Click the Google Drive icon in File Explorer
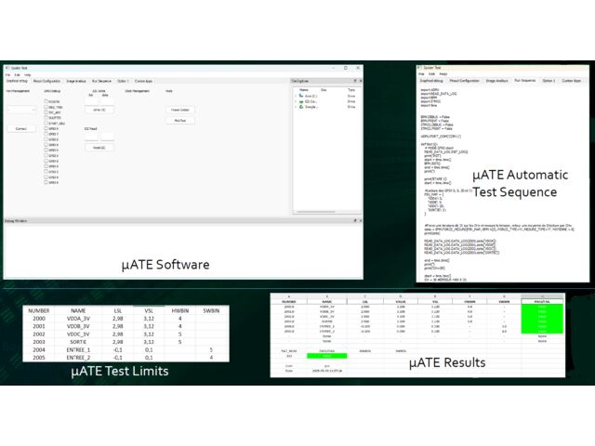Screen dimensions: 595x446 pyautogui.click(x=301, y=107)
